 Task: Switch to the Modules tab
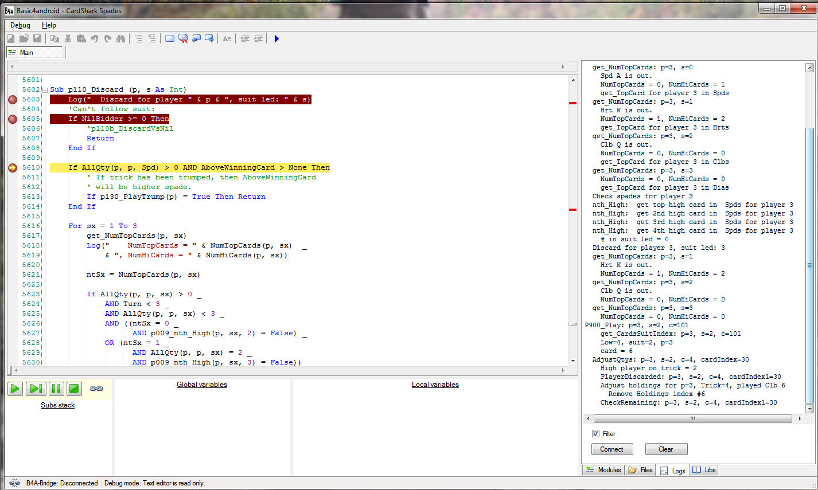[603, 470]
